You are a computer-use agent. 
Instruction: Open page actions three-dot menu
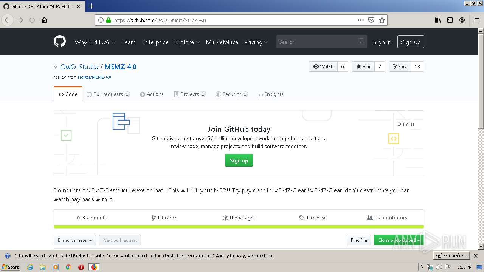tap(361, 20)
